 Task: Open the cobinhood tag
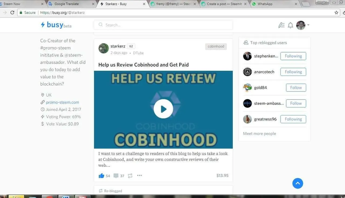click(216, 46)
